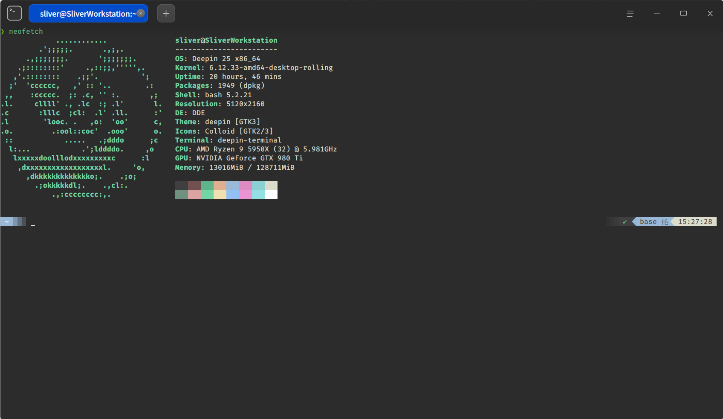The height and width of the screenshot is (419, 723).
Task: Click the sliver@SliverWorkstation header in output
Action: [x=226, y=40]
